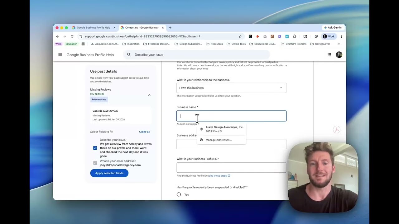Open the Work profile chip
399x224 pixels.
(329, 36)
